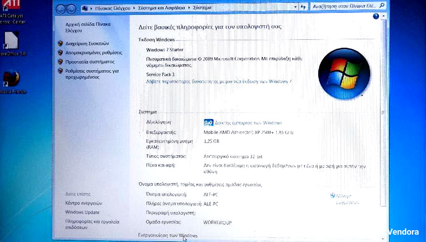The image size is (426, 242).
Task: Open LibreOffice 5.0 desktop shortcut
Action: click(11, 42)
